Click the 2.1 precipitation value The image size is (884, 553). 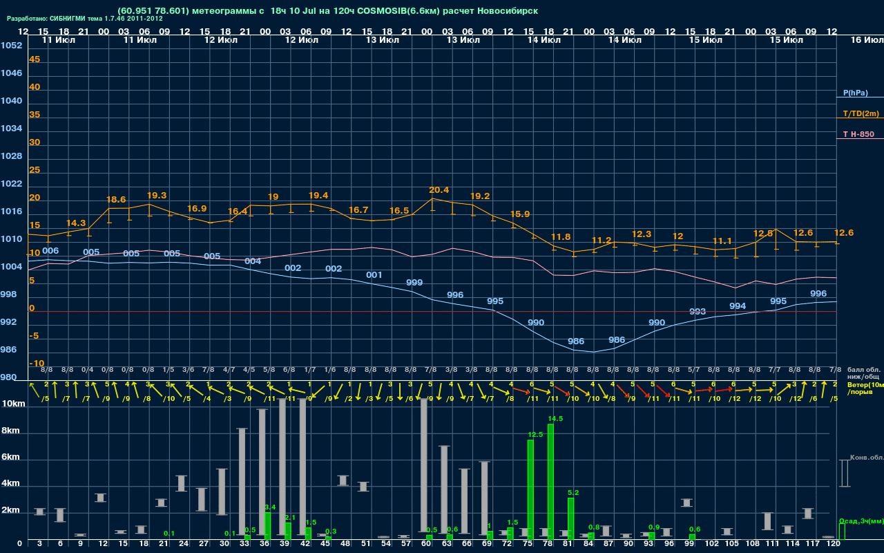click(x=290, y=518)
